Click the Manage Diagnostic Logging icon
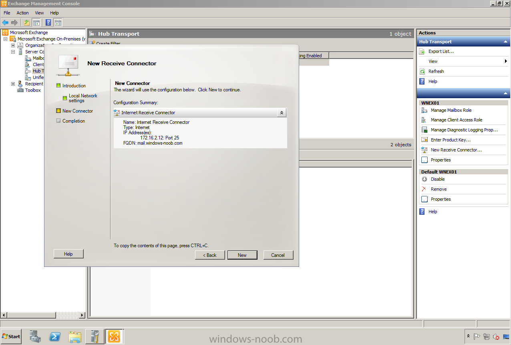This screenshot has height=345, width=511. pyautogui.click(x=424, y=130)
